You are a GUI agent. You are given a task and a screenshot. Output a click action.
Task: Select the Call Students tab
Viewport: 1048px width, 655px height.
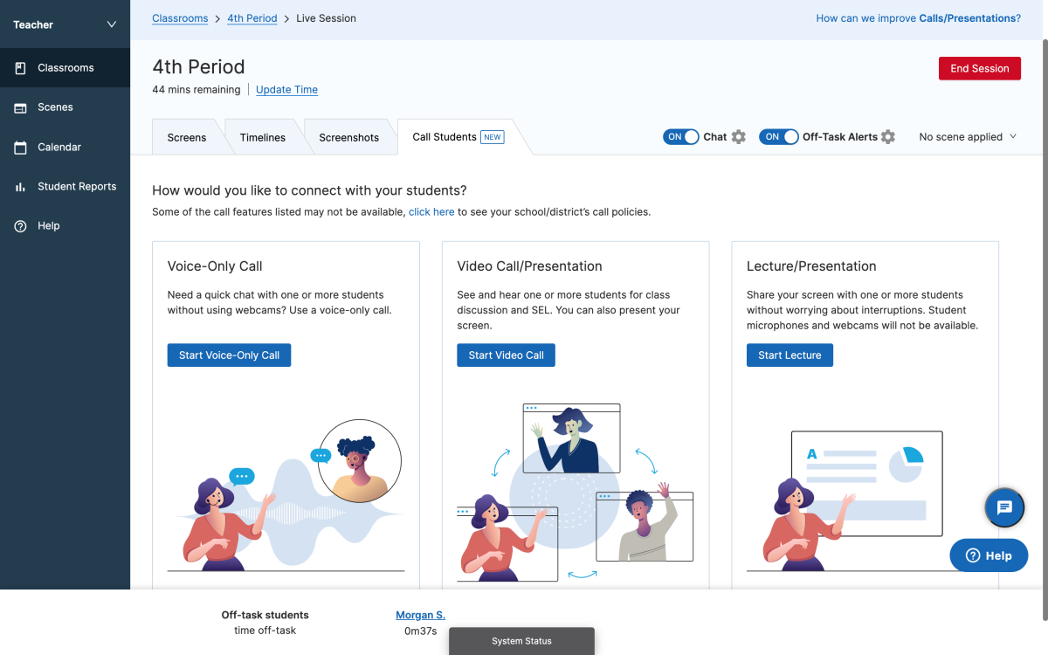pos(458,137)
